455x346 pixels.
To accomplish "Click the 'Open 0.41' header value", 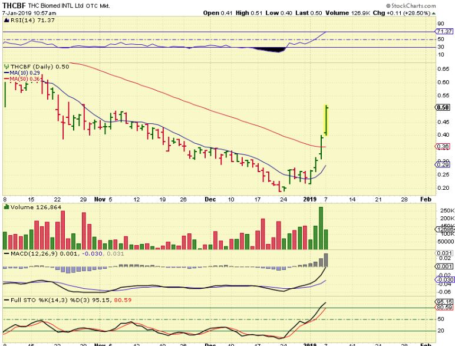I will coord(217,13).
